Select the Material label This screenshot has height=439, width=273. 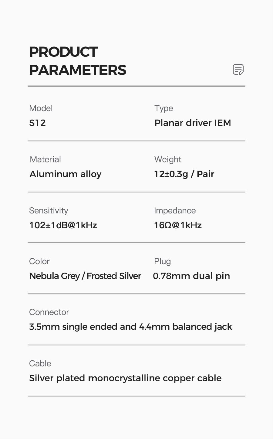(45, 159)
